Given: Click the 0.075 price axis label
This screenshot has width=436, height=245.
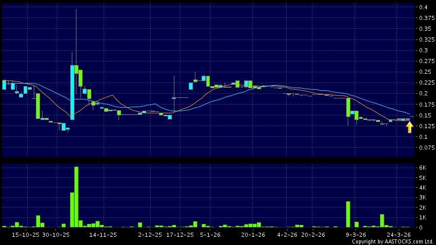Looking at the screenshot, I should 426,148.
